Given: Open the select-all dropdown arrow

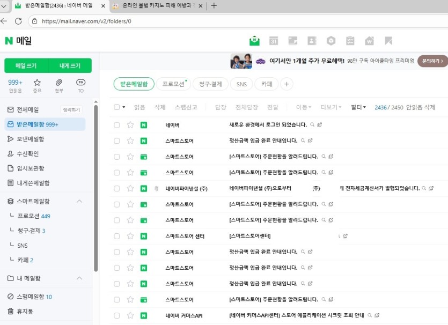Looking at the screenshot, I should pos(124,107).
